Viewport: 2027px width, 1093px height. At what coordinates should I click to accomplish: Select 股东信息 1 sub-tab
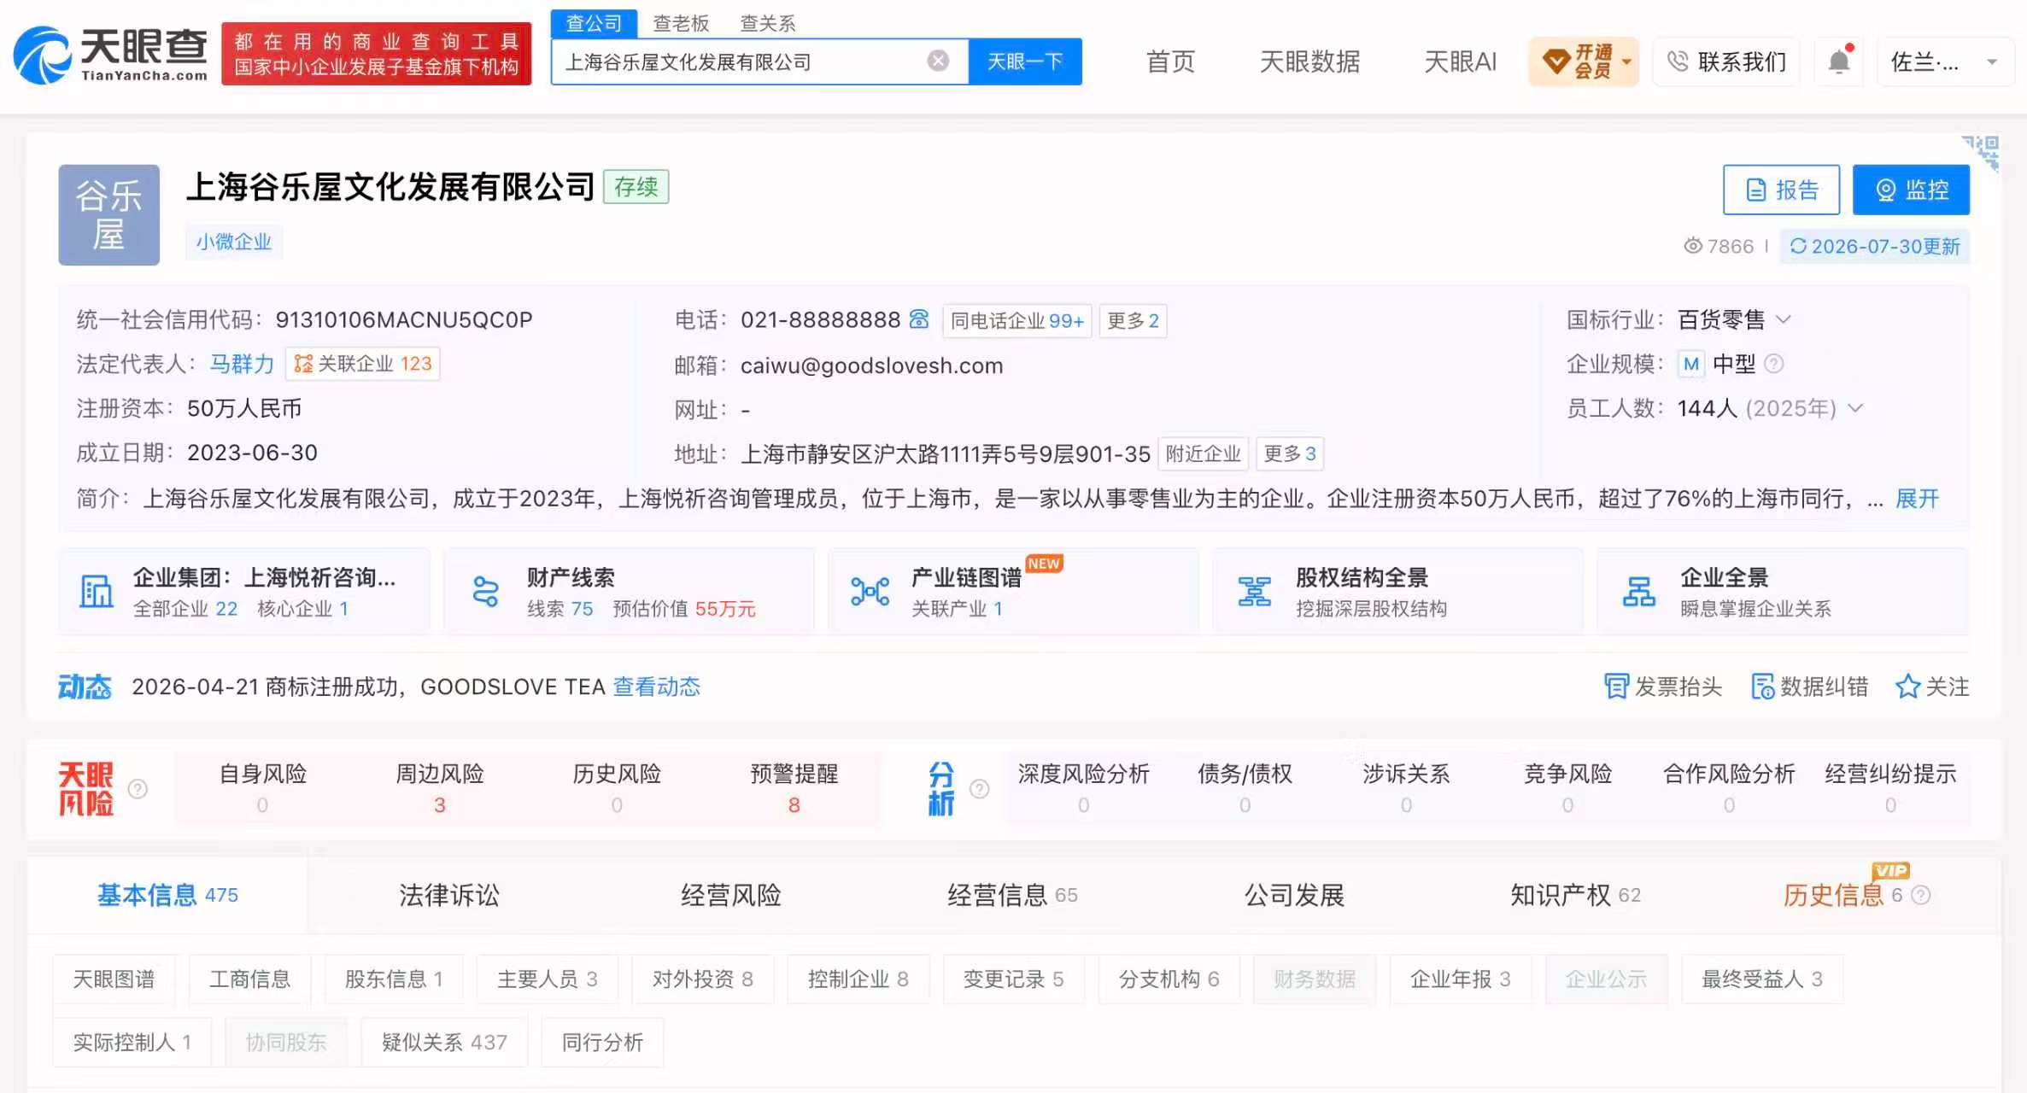(x=394, y=979)
